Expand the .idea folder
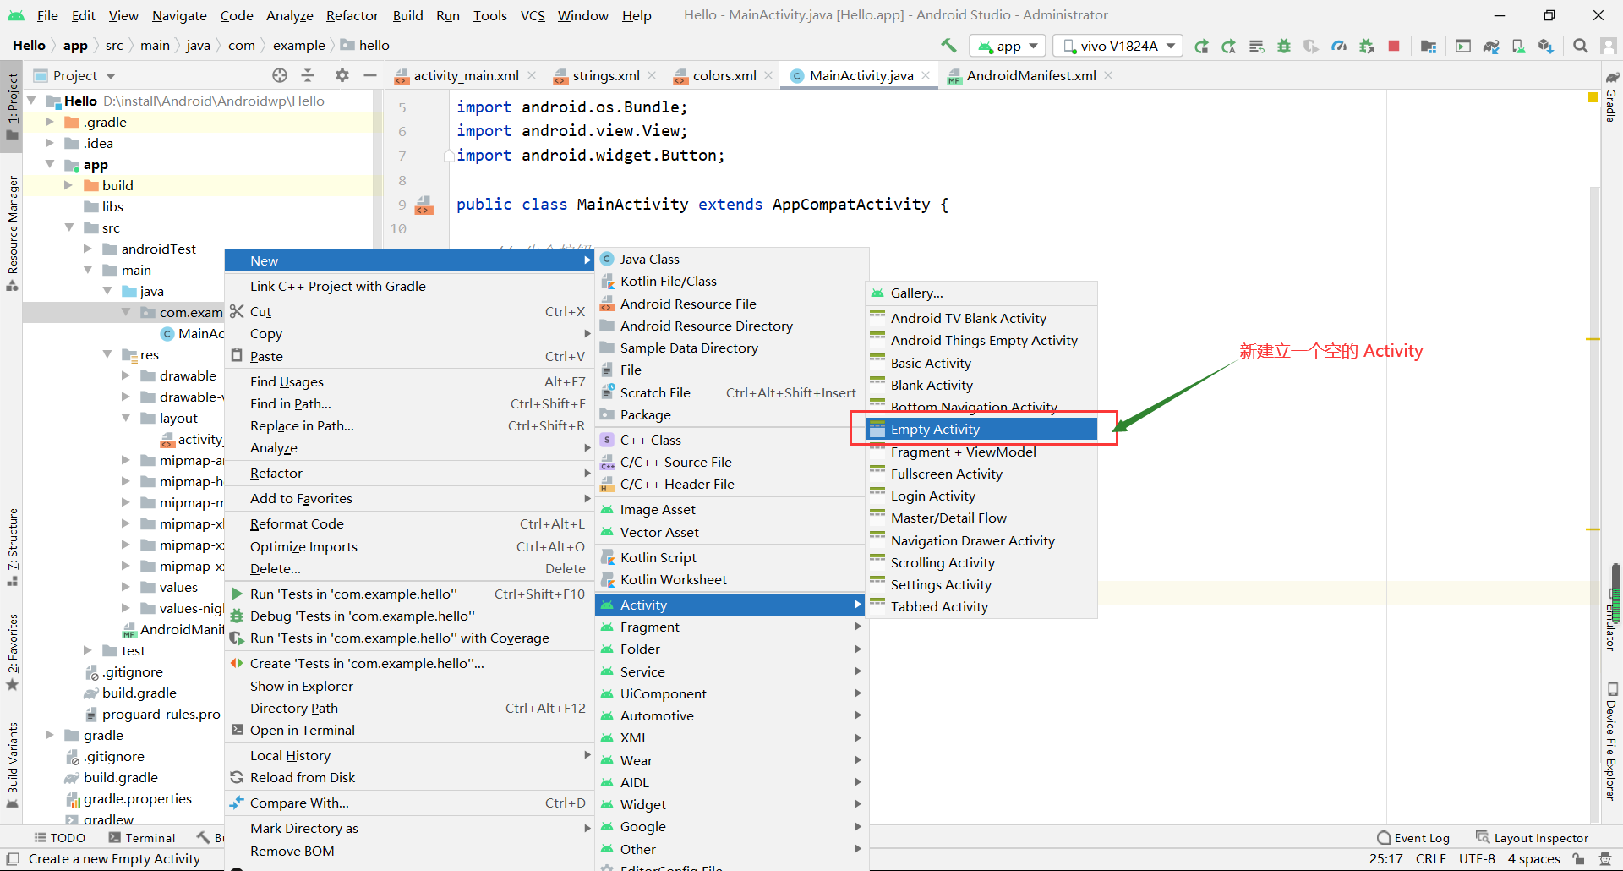Screen dimensions: 1623x871 [x=50, y=143]
